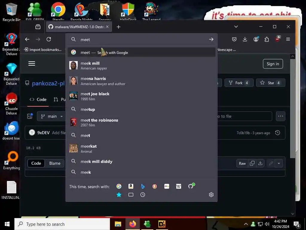Select meek mill diddy suggestion
Viewport: 306px width, 230px height.
pos(141,161)
